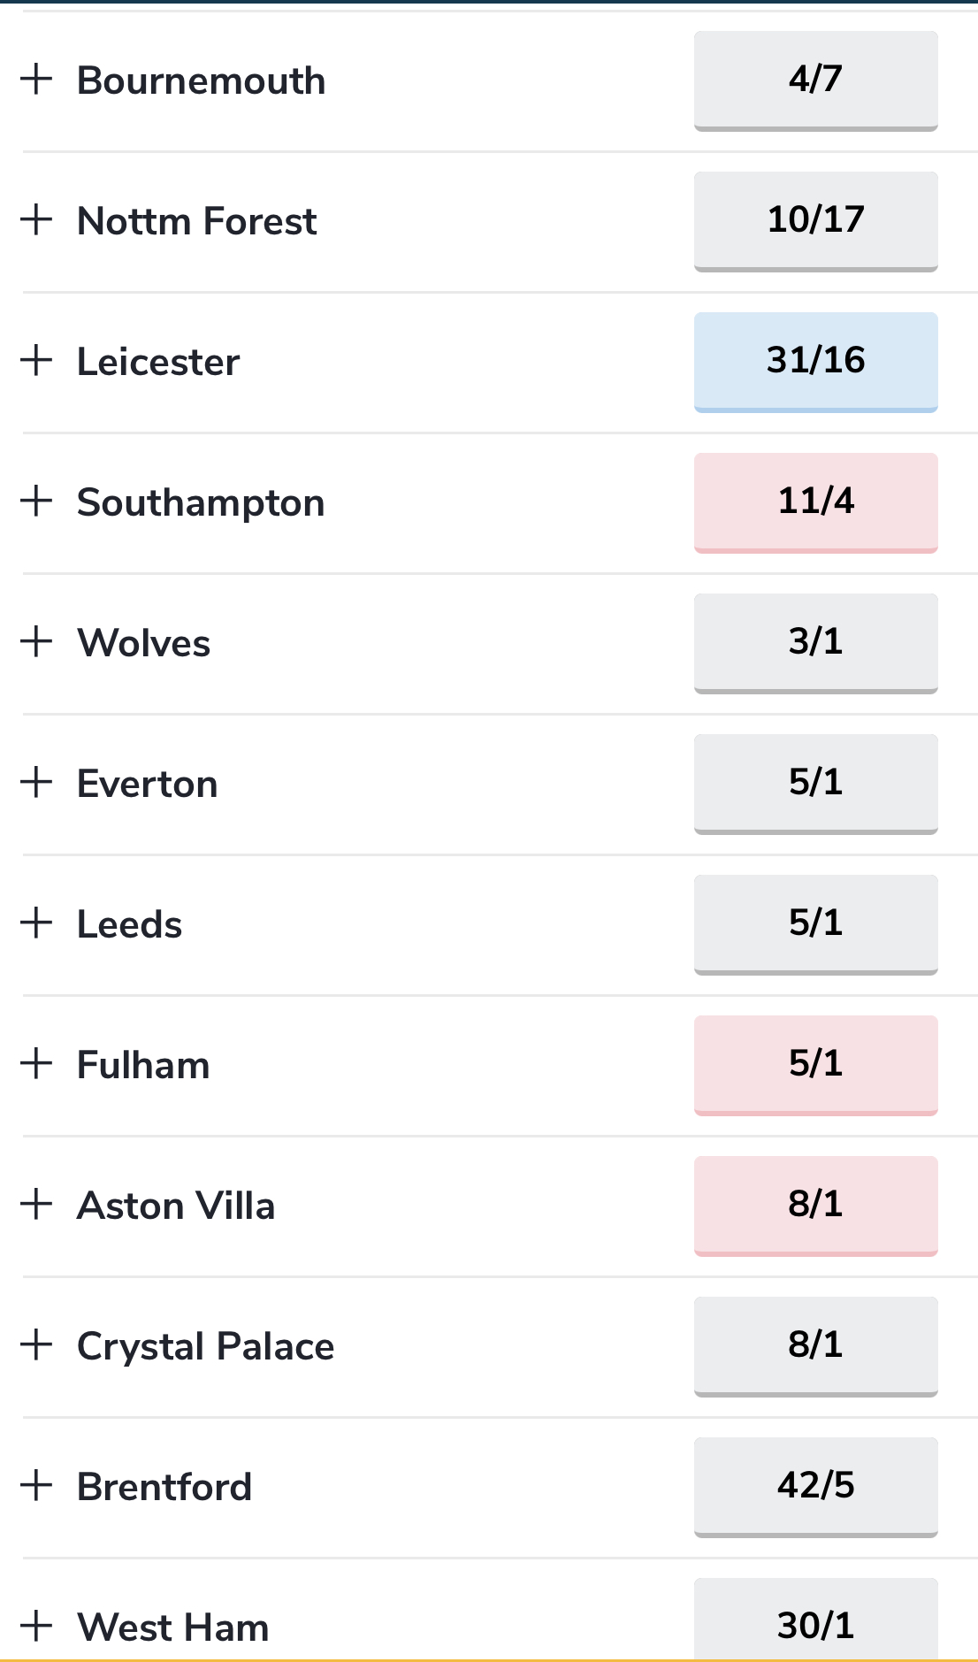Open the West Ham team label

tap(173, 1628)
